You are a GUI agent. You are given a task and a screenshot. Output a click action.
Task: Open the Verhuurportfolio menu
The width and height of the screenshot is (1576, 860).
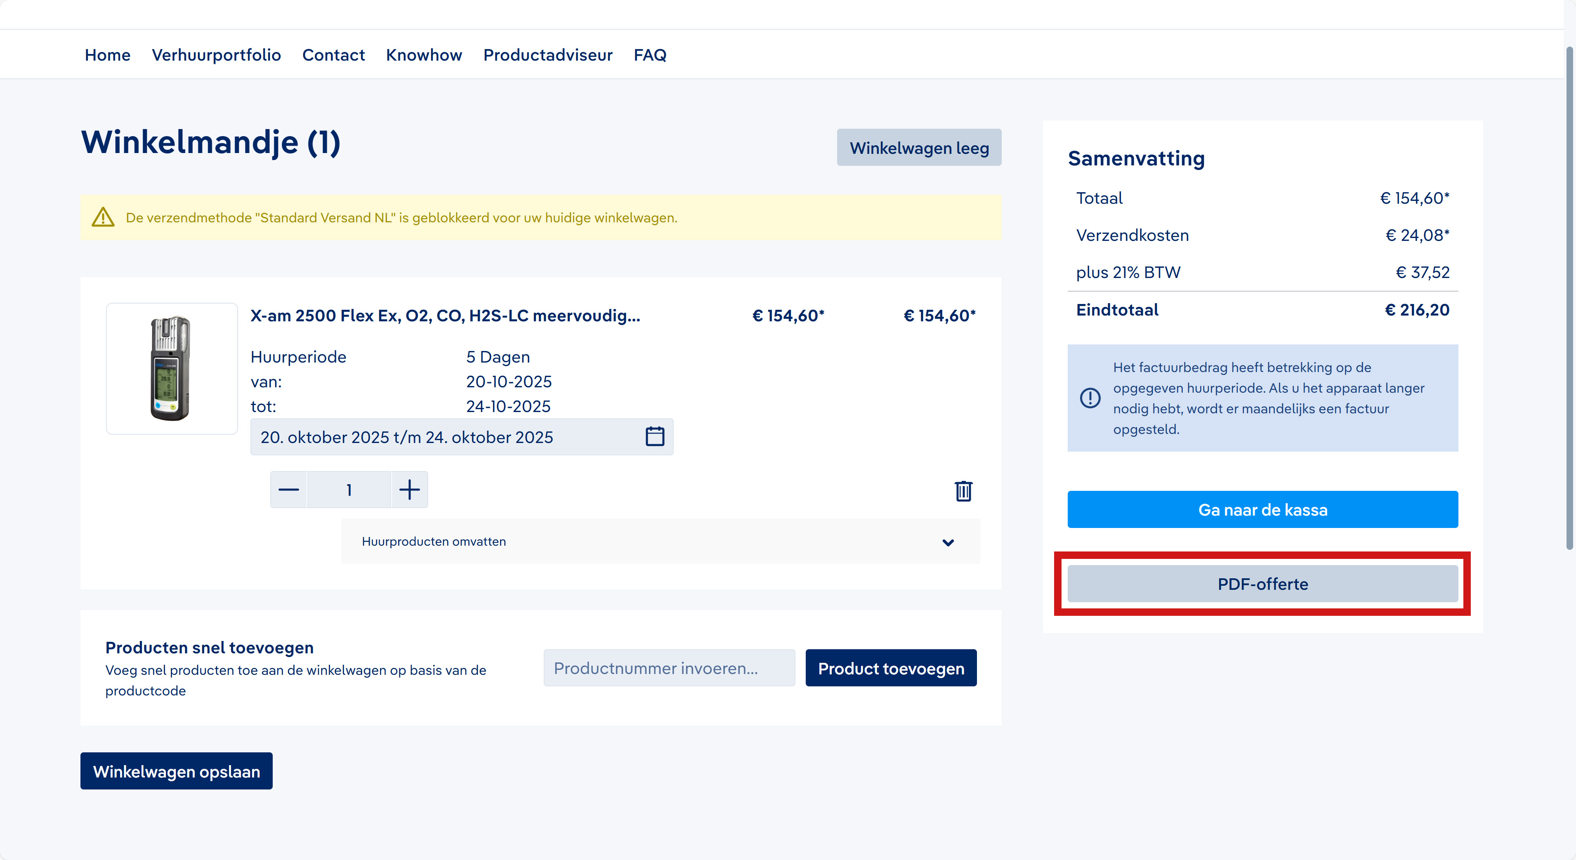216,55
